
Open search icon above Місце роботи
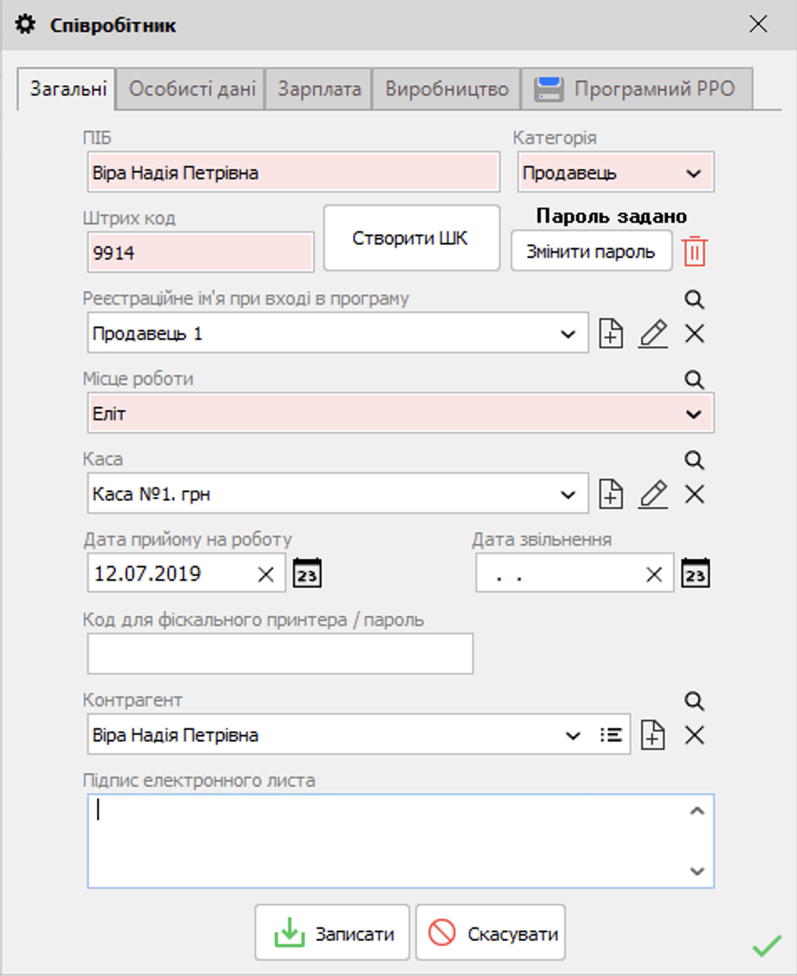tap(693, 379)
